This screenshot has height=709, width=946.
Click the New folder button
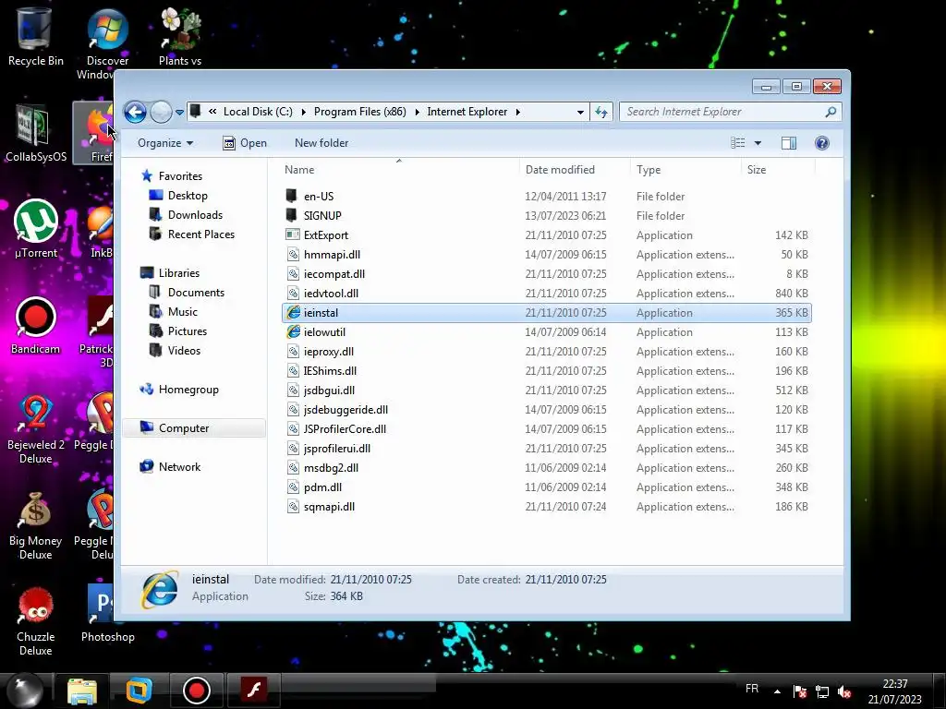[321, 143]
